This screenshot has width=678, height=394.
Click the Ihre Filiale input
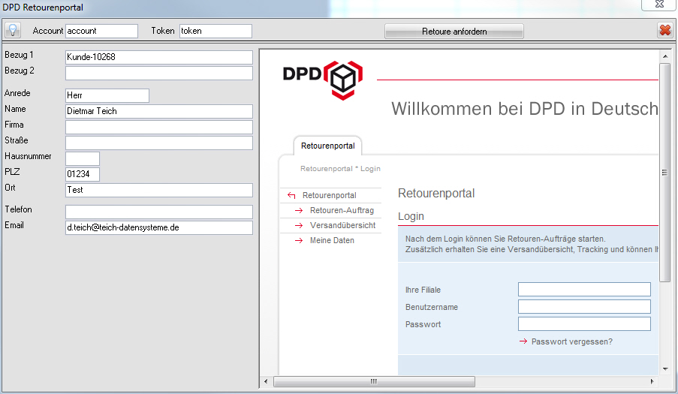tap(584, 290)
